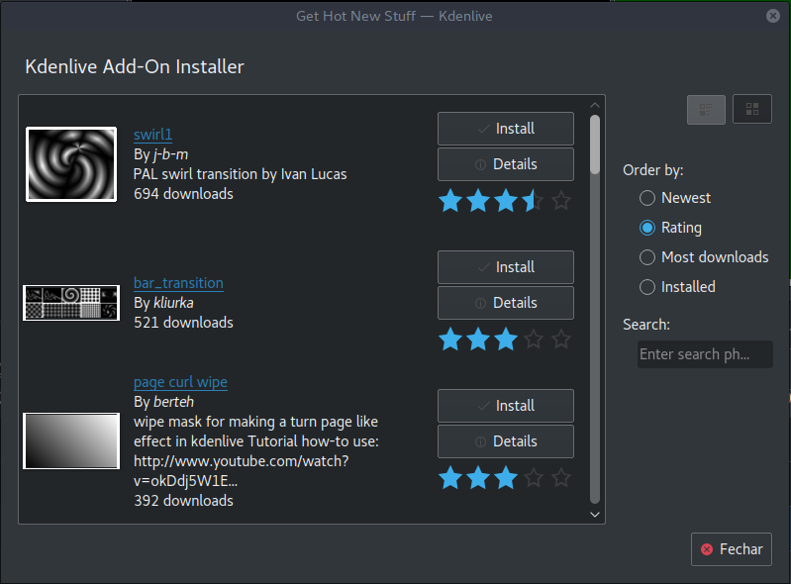The image size is (791, 584).
Task: Show Details for bar_transition
Action: [x=505, y=303]
